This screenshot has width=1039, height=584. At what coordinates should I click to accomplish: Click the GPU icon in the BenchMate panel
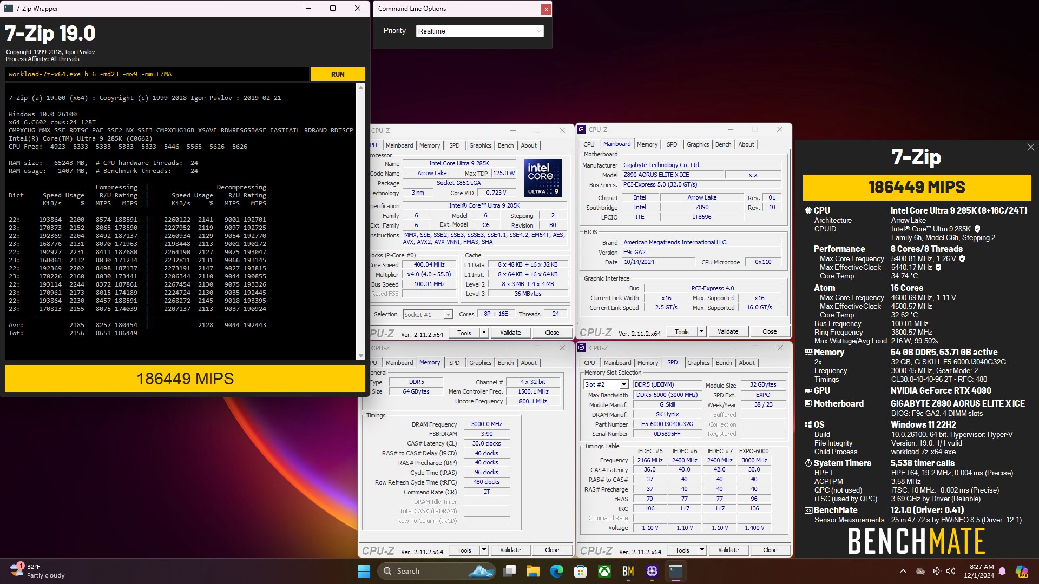click(x=808, y=390)
